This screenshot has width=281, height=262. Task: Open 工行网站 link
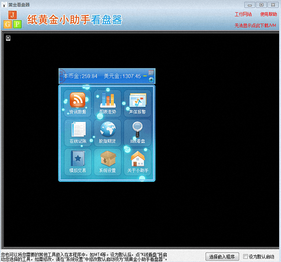pos(243,14)
